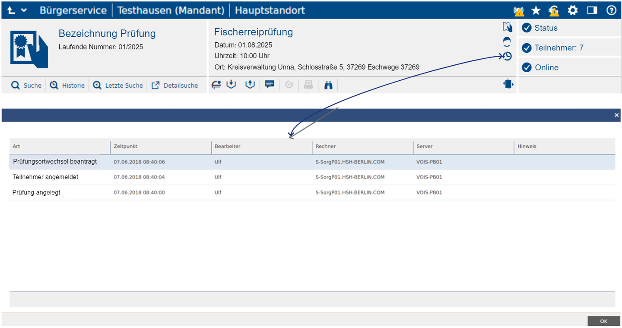
Task: Click the binoculars icon in the toolbar
Action: click(328, 85)
